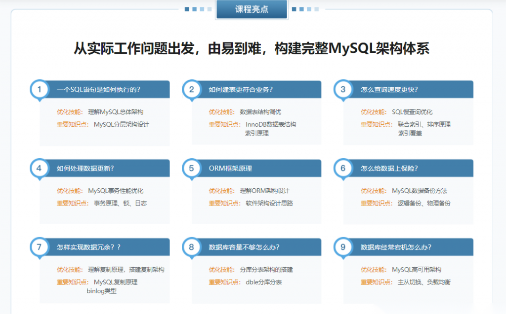Click text 主从切换、负载均衡
The width and height of the screenshot is (506, 314).
pyautogui.click(x=424, y=282)
